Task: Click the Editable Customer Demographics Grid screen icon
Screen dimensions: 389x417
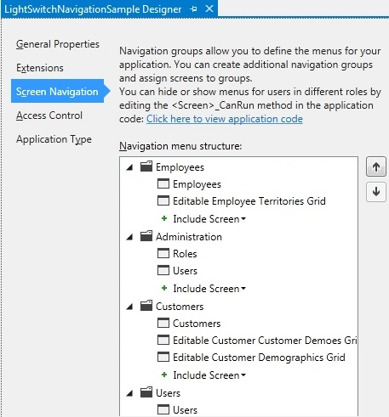Action: tap(163, 357)
